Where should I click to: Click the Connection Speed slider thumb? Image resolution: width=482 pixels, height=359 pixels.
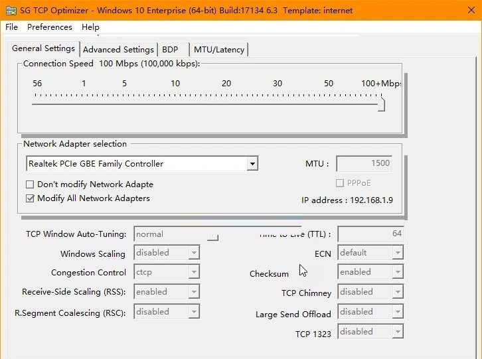pyautogui.click(x=381, y=104)
